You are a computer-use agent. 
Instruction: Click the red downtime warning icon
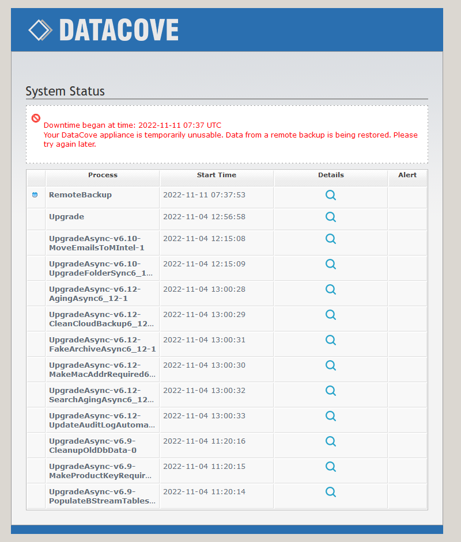(36, 118)
